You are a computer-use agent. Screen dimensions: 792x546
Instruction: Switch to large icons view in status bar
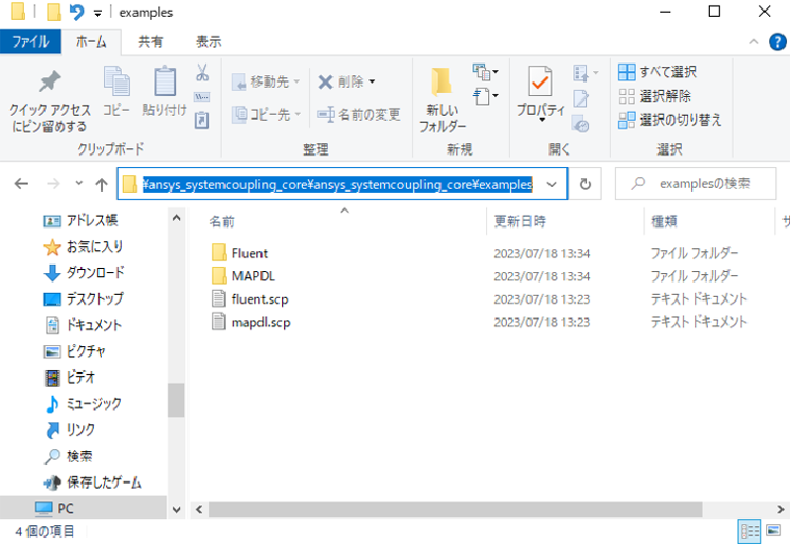pyautogui.click(x=776, y=531)
